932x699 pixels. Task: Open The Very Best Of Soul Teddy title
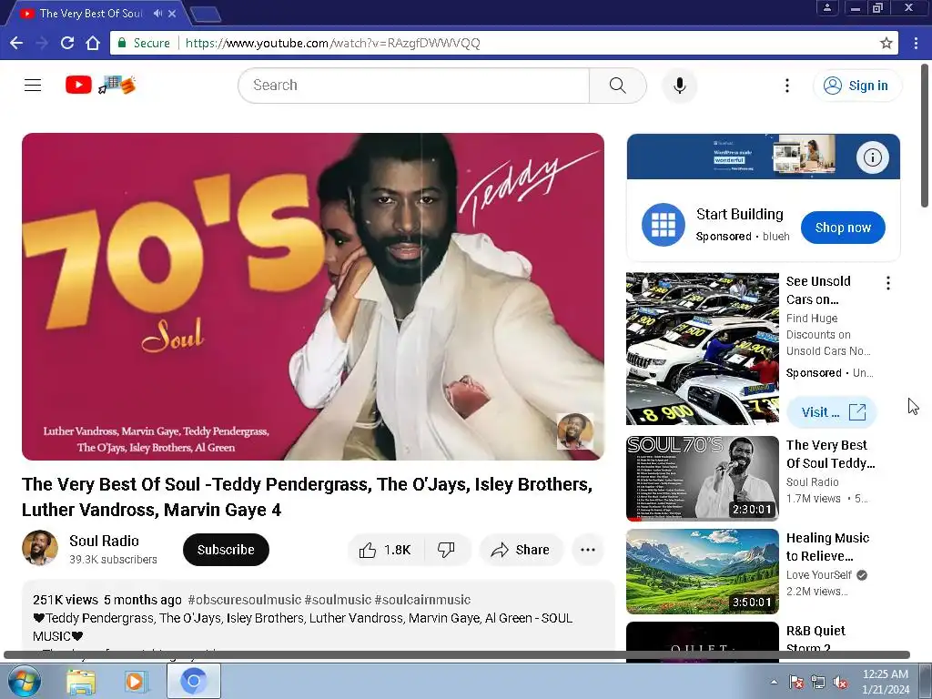(x=830, y=454)
